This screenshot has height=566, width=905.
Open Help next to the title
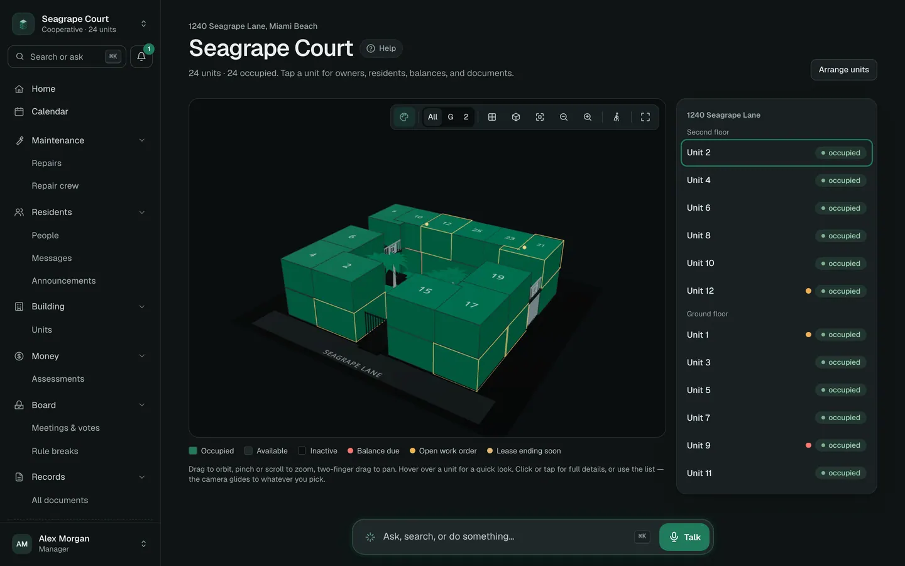(381, 48)
